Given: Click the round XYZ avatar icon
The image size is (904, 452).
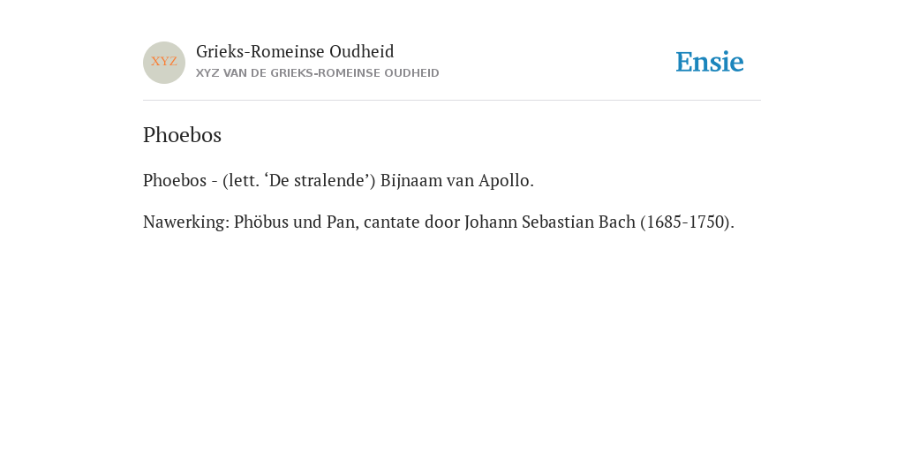Looking at the screenshot, I should [164, 63].
